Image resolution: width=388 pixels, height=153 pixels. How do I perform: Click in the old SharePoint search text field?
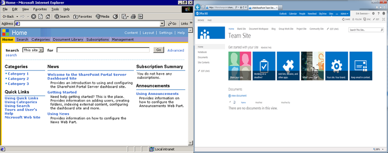pyautogui.click(x=103, y=50)
